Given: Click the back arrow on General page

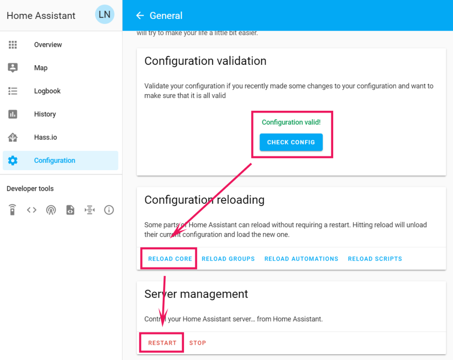Looking at the screenshot, I should (x=140, y=15).
